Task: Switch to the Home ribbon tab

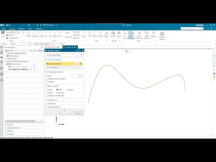Action: (12, 28)
